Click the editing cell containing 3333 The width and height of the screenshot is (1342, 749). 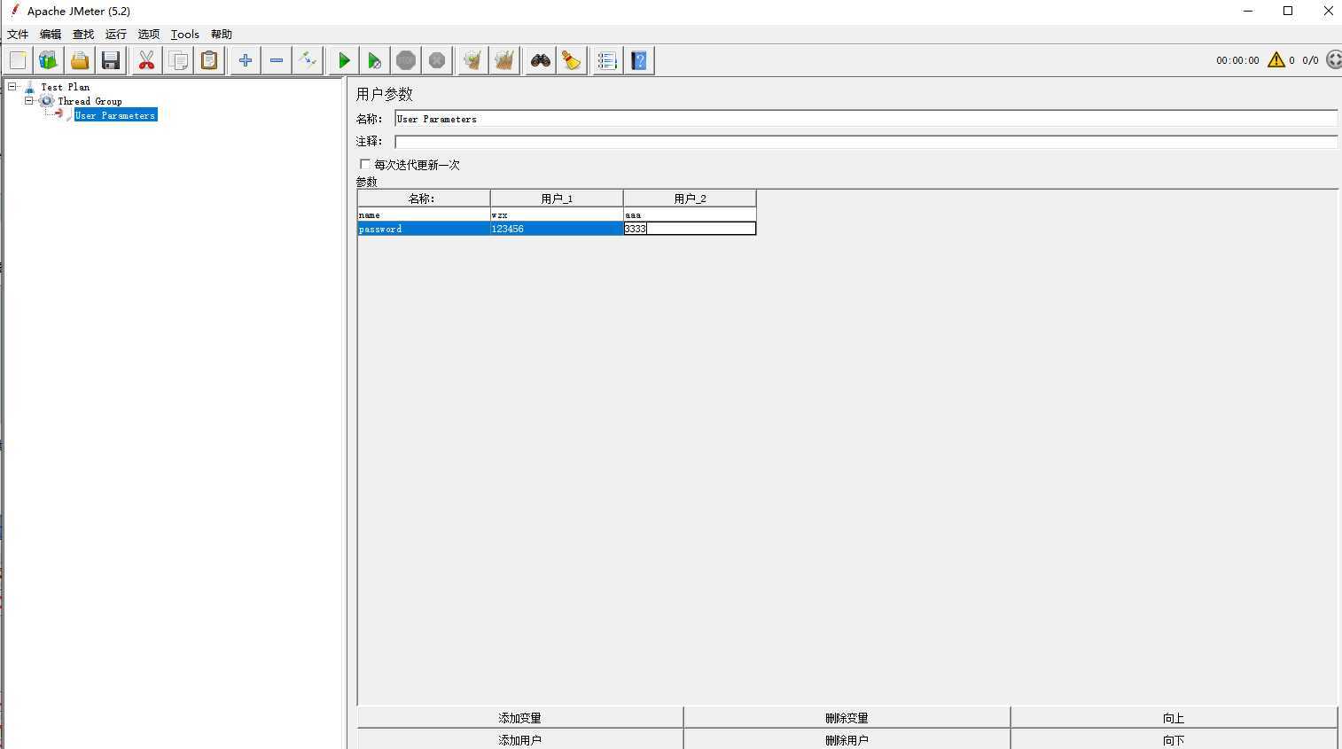point(690,229)
